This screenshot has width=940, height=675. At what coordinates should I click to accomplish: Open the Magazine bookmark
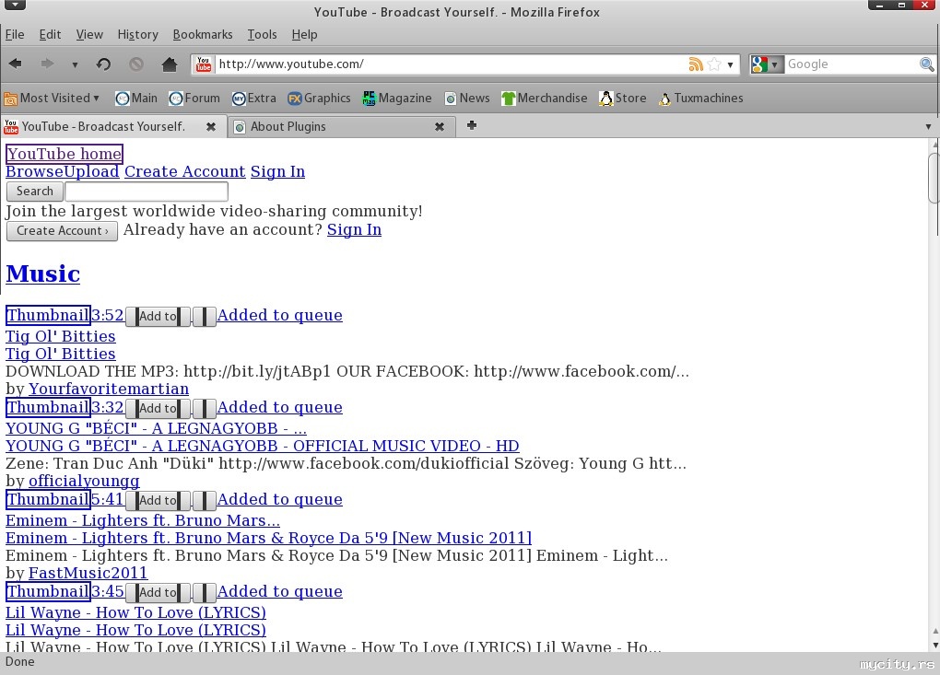397,99
